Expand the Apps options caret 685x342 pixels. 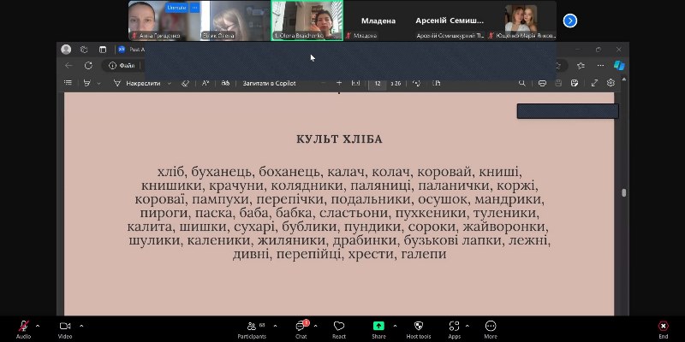coord(468,326)
